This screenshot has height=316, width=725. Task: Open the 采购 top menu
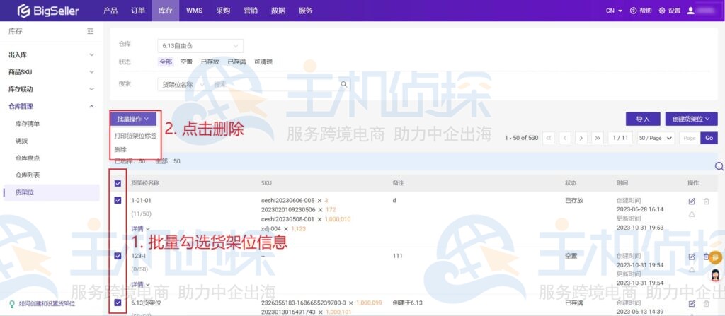pos(223,11)
